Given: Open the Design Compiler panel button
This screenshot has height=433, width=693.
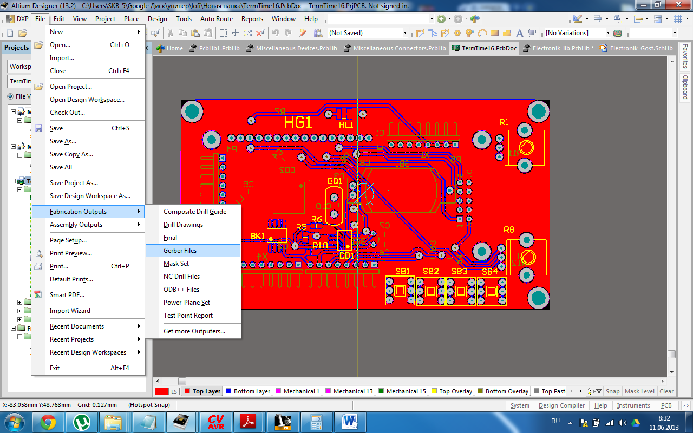Looking at the screenshot, I should click(561, 405).
